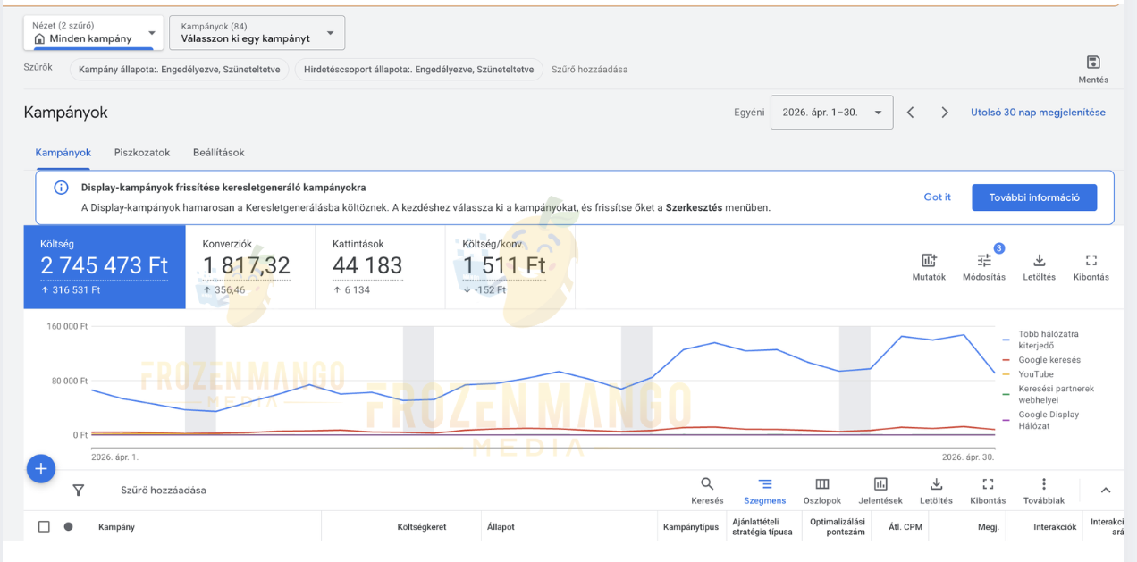Switch to the Kampányok tab
This screenshot has width=1137, height=562.
tap(63, 153)
